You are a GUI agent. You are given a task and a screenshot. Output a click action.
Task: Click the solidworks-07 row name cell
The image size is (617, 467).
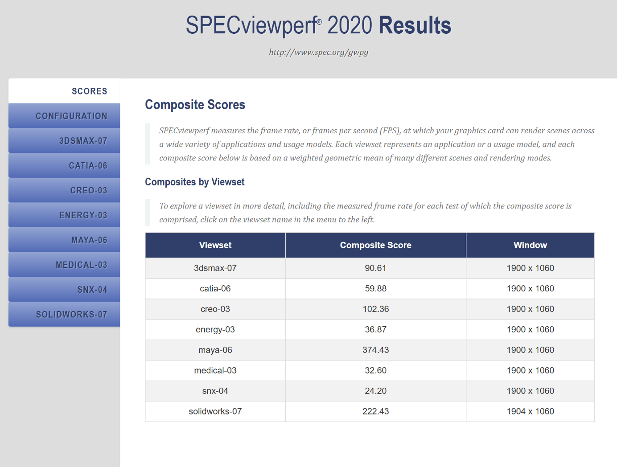[215, 412]
